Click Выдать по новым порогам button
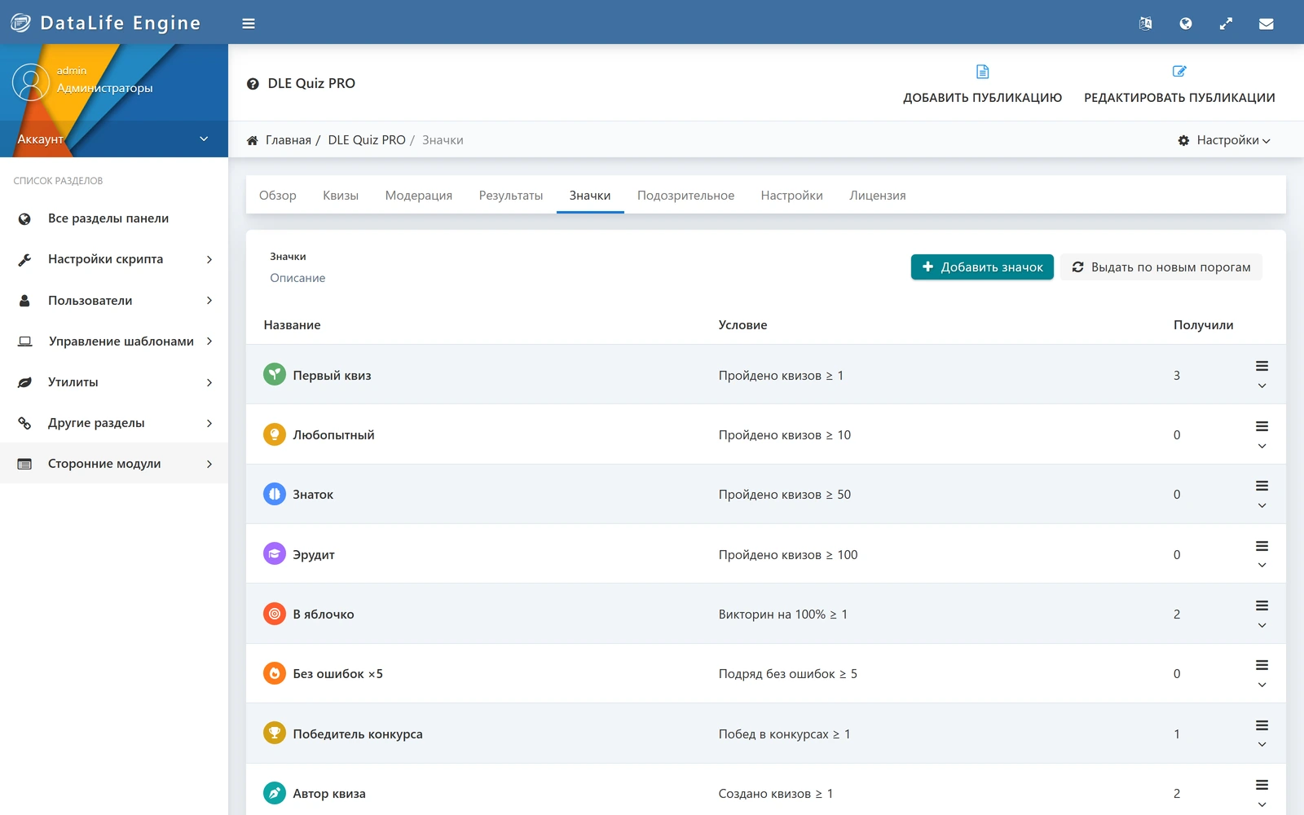 tap(1161, 267)
